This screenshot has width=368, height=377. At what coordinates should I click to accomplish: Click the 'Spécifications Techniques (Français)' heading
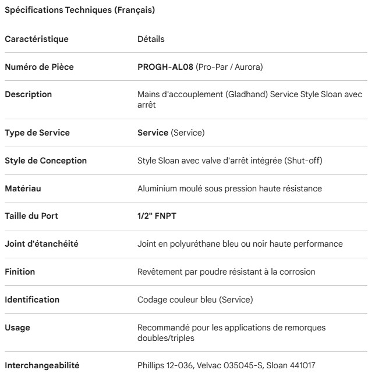(80, 10)
